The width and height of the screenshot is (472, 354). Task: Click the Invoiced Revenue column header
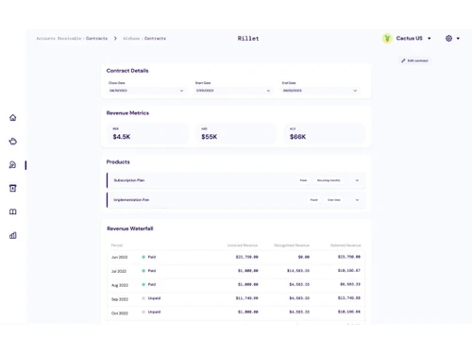(243, 245)
